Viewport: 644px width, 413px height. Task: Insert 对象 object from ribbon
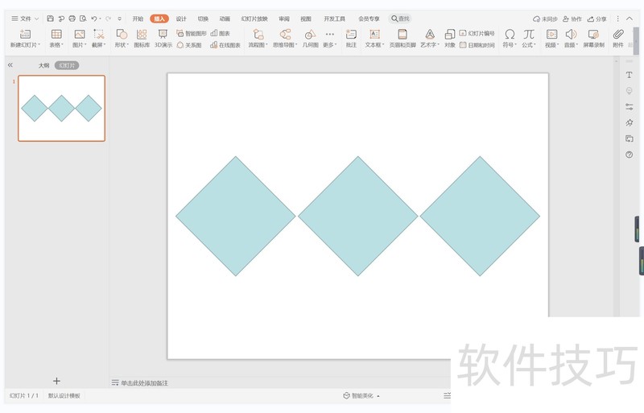point(450,38)
